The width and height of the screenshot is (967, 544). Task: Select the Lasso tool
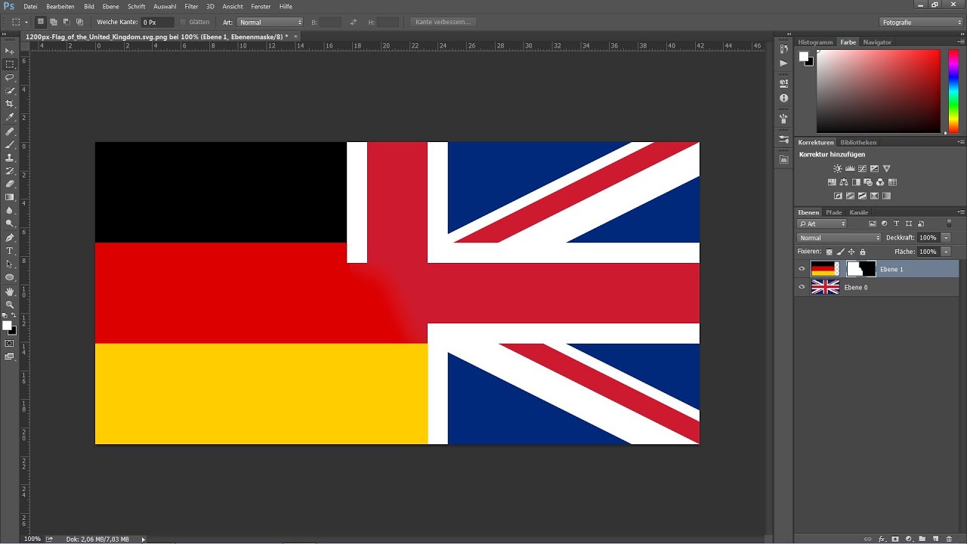pos(10,77)
